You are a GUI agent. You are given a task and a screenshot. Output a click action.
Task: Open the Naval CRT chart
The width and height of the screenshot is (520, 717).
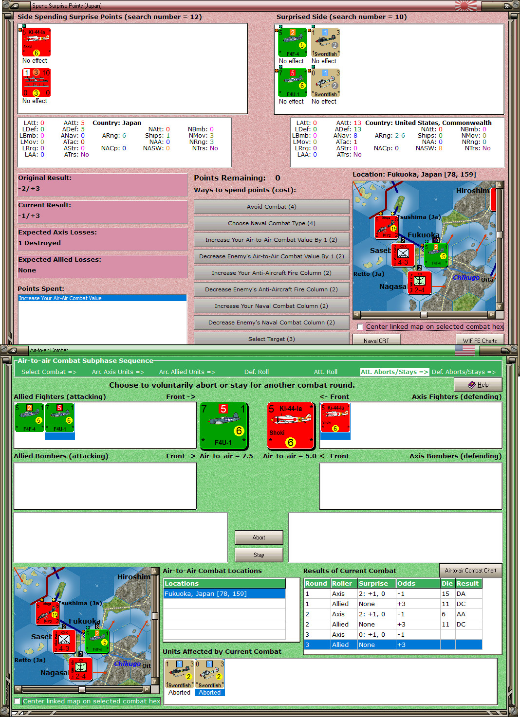tap(376, 340)
